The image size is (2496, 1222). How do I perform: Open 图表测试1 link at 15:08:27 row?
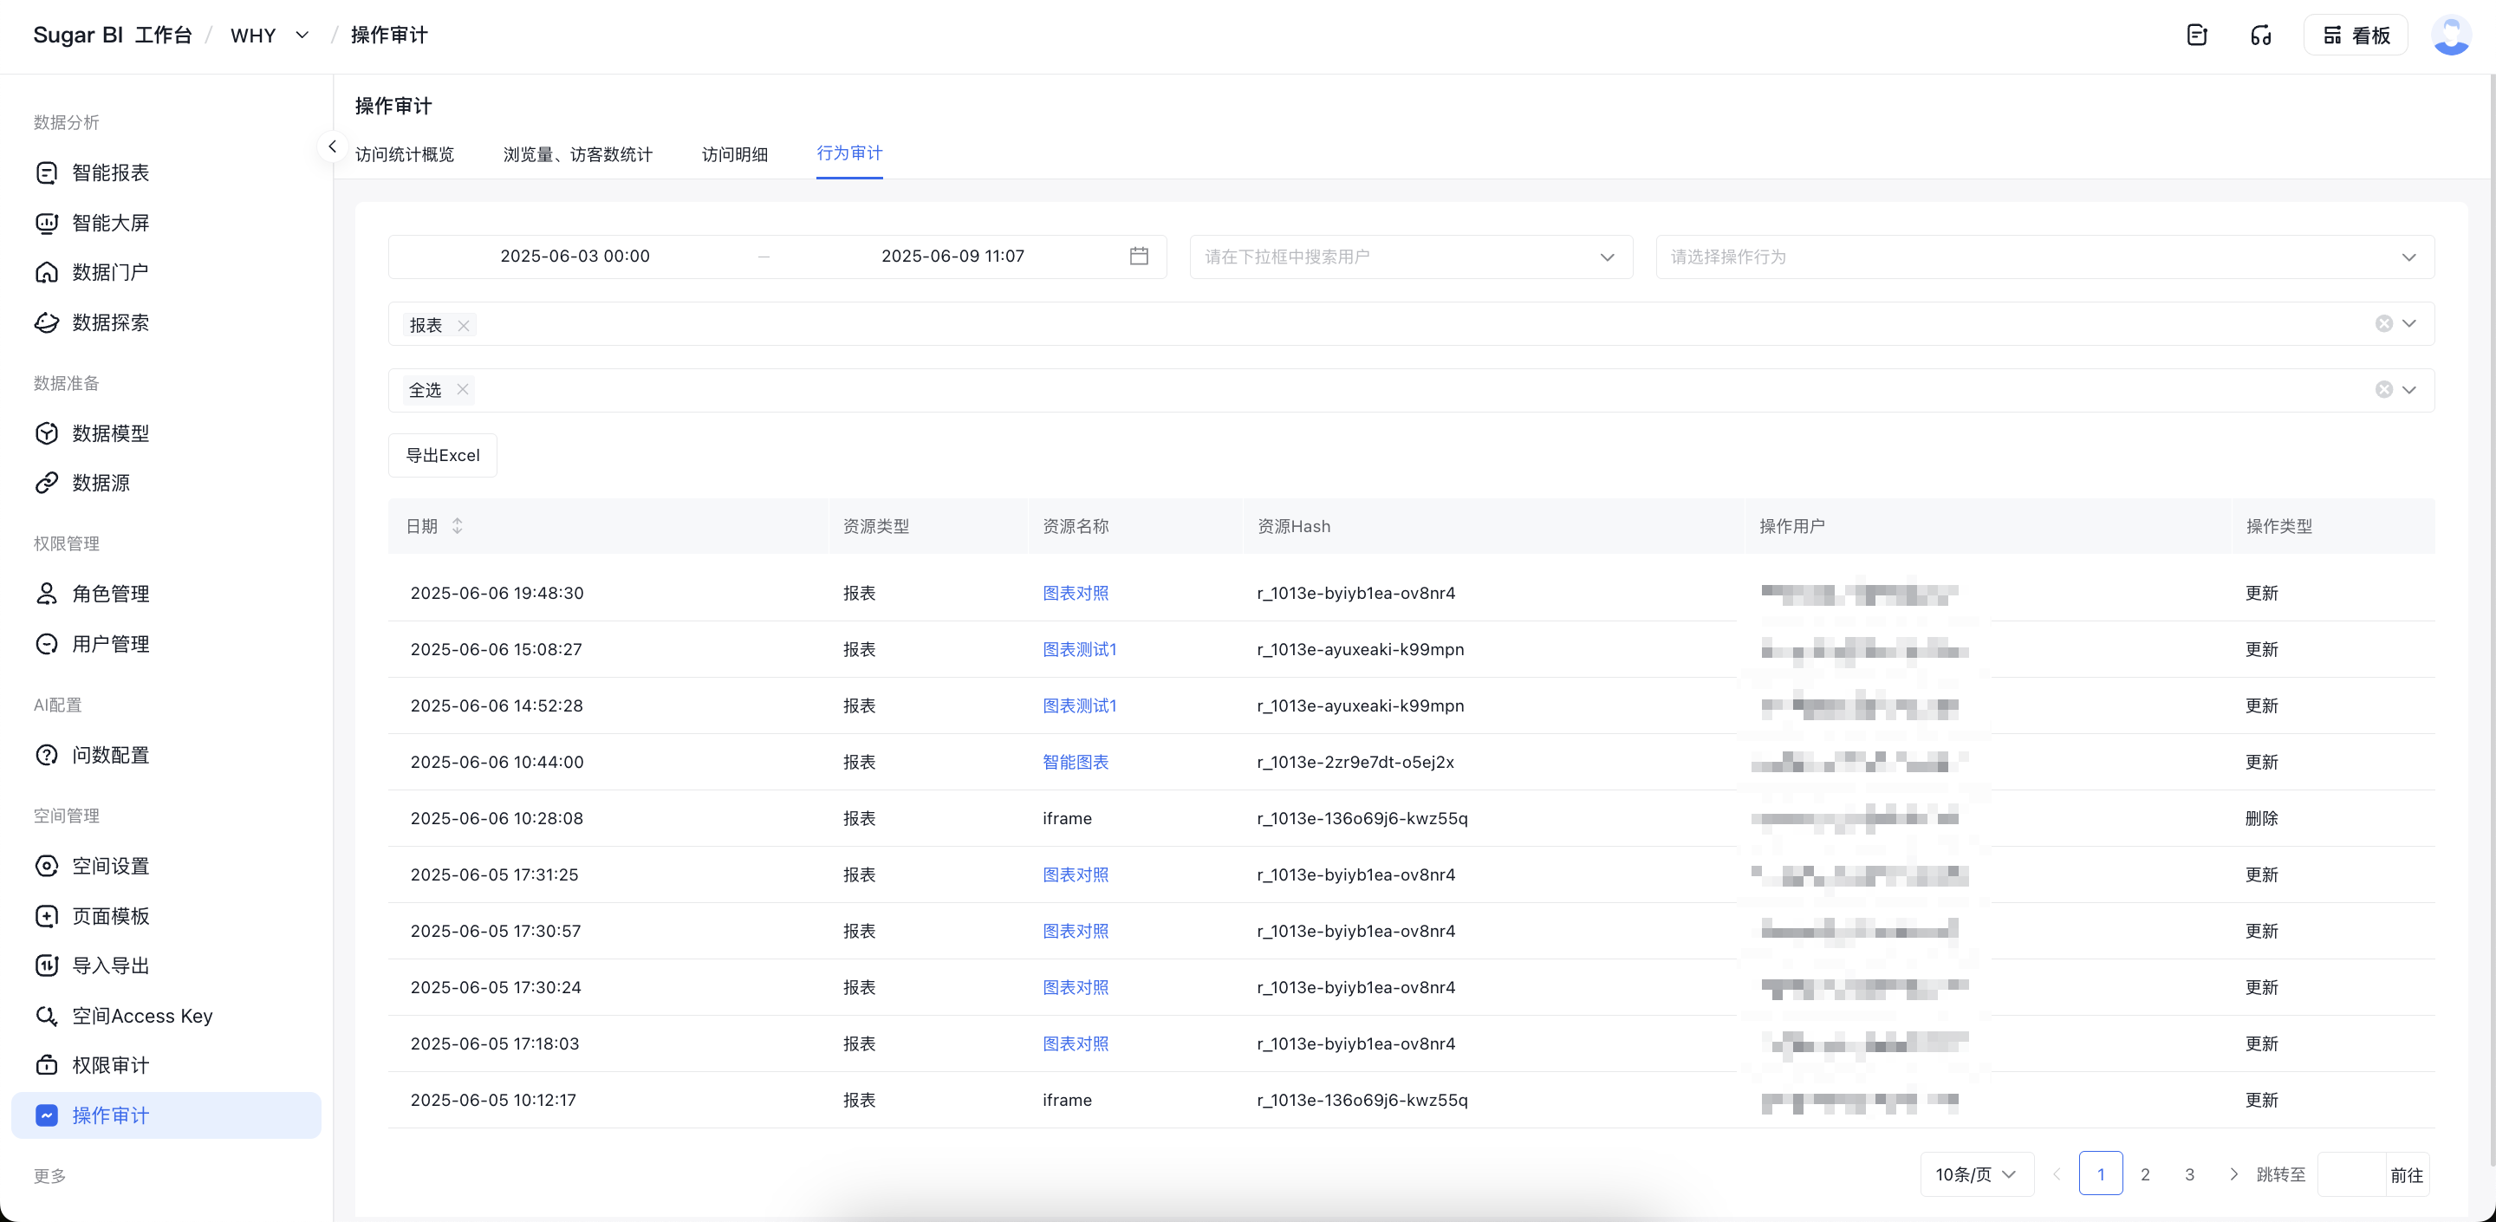pyautogui.click(x=1078, y=649)
